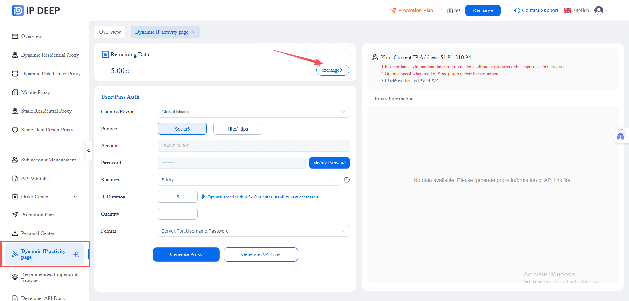Click the UK flag language icon

point(567,10)
